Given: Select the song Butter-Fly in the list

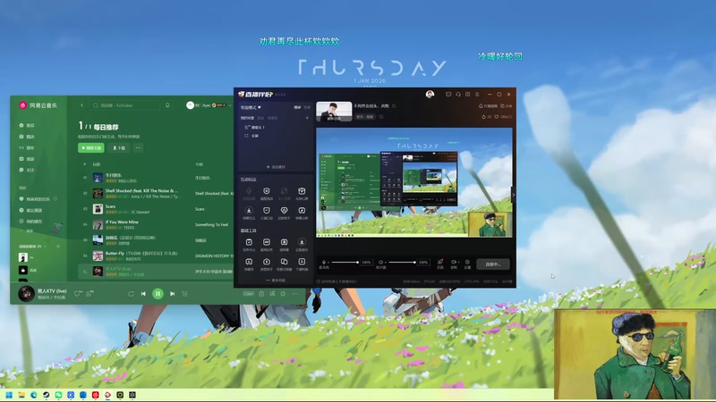Looking at the screenshot, I should pos(141,253).
